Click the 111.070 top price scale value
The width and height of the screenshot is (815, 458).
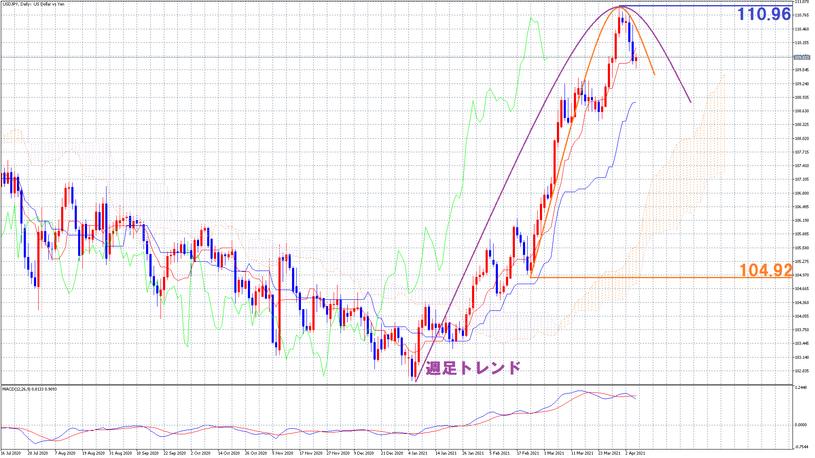coord(802,2)
